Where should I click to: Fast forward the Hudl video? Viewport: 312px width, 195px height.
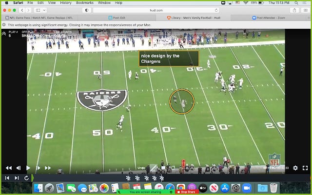[x=48, y=168]
